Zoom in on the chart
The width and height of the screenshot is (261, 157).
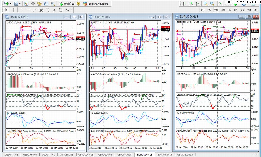click(x=205, y=3)
